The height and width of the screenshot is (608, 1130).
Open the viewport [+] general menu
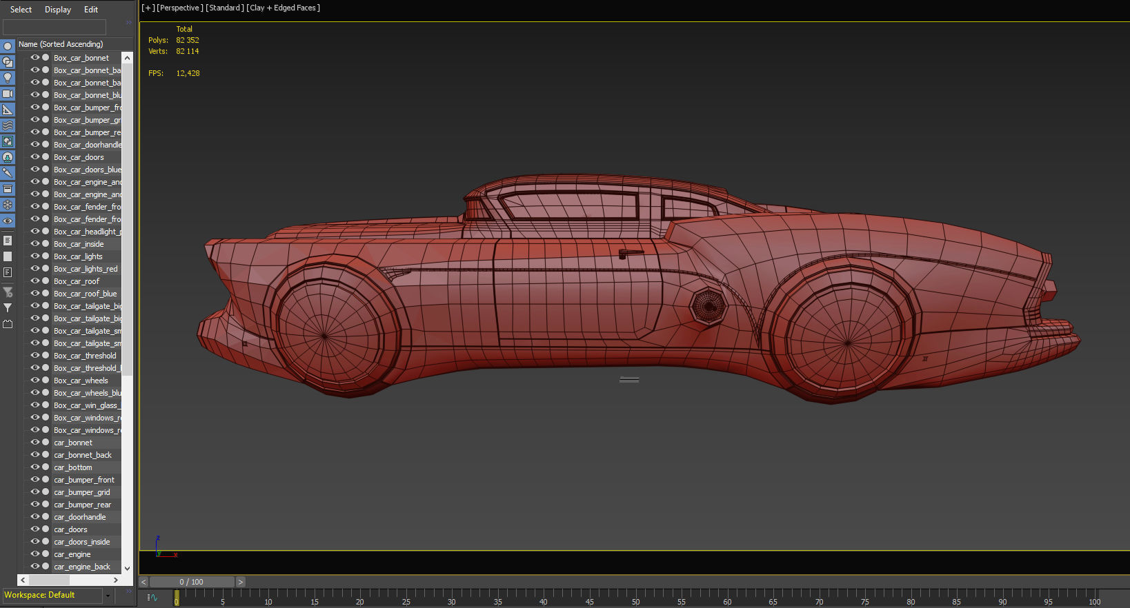[148, 8]
